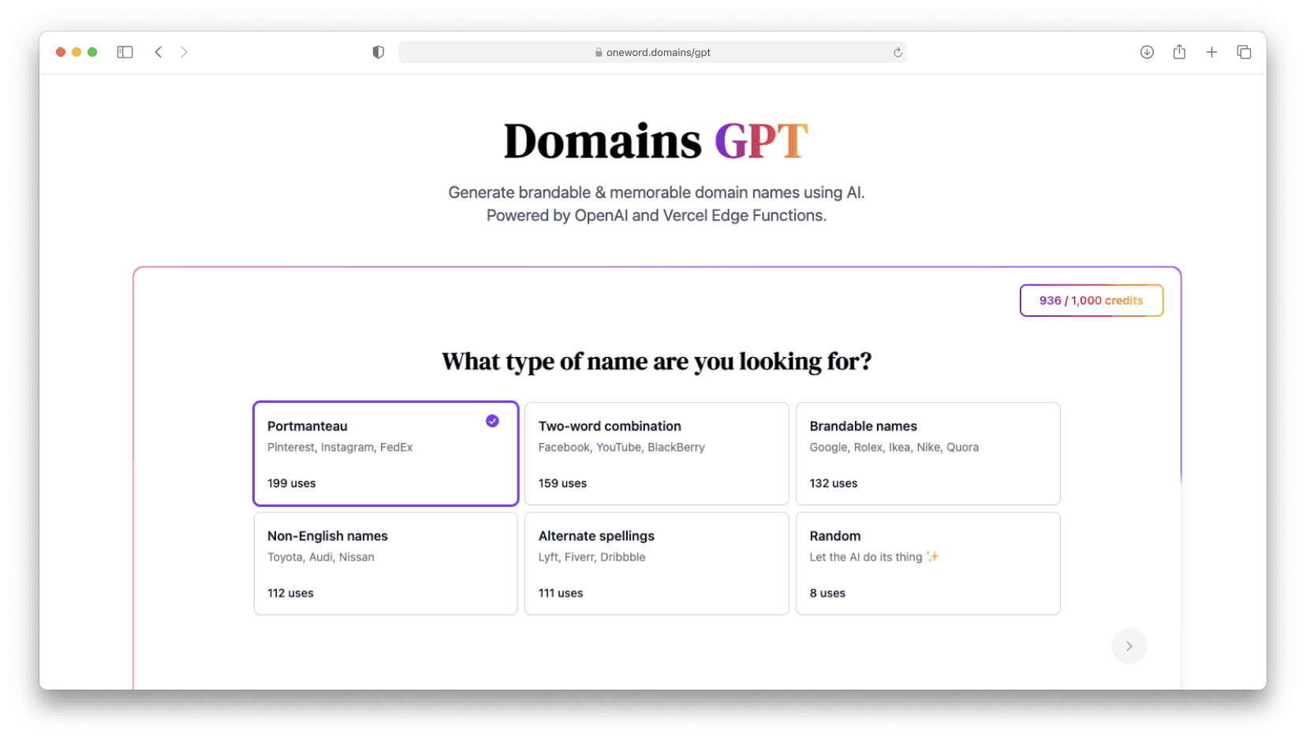
Task: Click the padlock icon next to oneword.domains
Action: [597, 52]
